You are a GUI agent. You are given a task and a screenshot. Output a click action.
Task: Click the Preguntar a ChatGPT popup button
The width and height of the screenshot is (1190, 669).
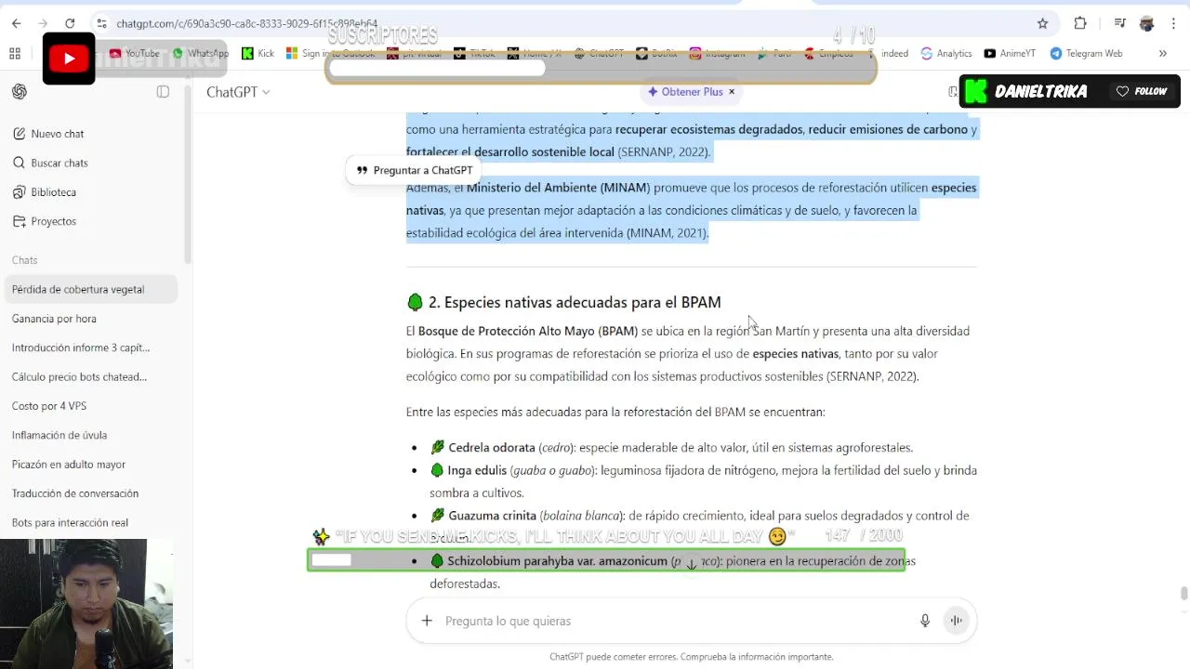[x=415, y=170]
